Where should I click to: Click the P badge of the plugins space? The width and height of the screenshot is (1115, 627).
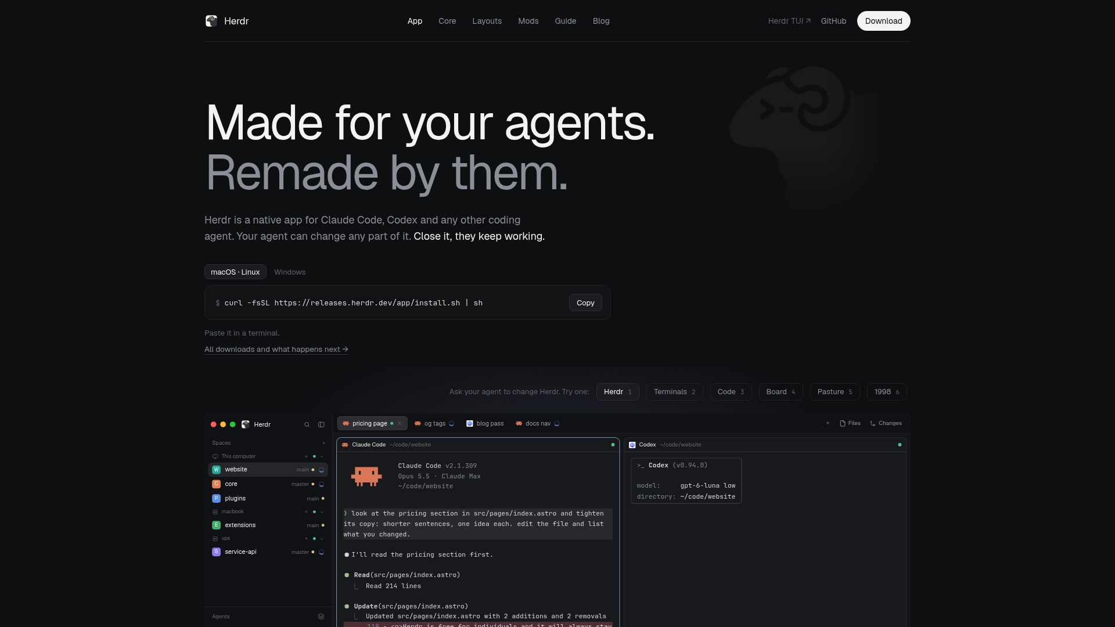[216, 499]
